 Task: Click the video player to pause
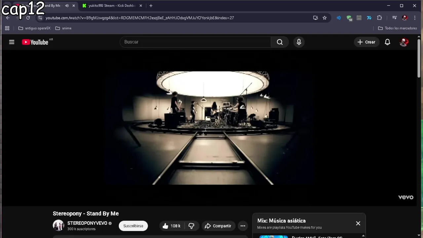(x=210, y=127)
